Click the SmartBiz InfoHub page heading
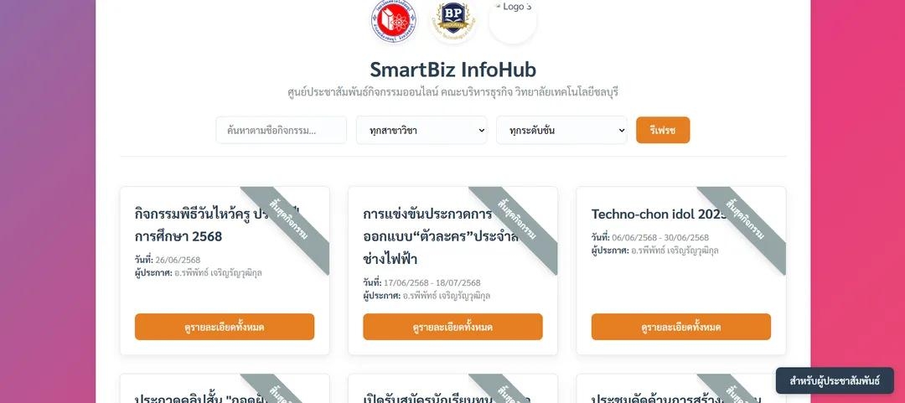 453,70
